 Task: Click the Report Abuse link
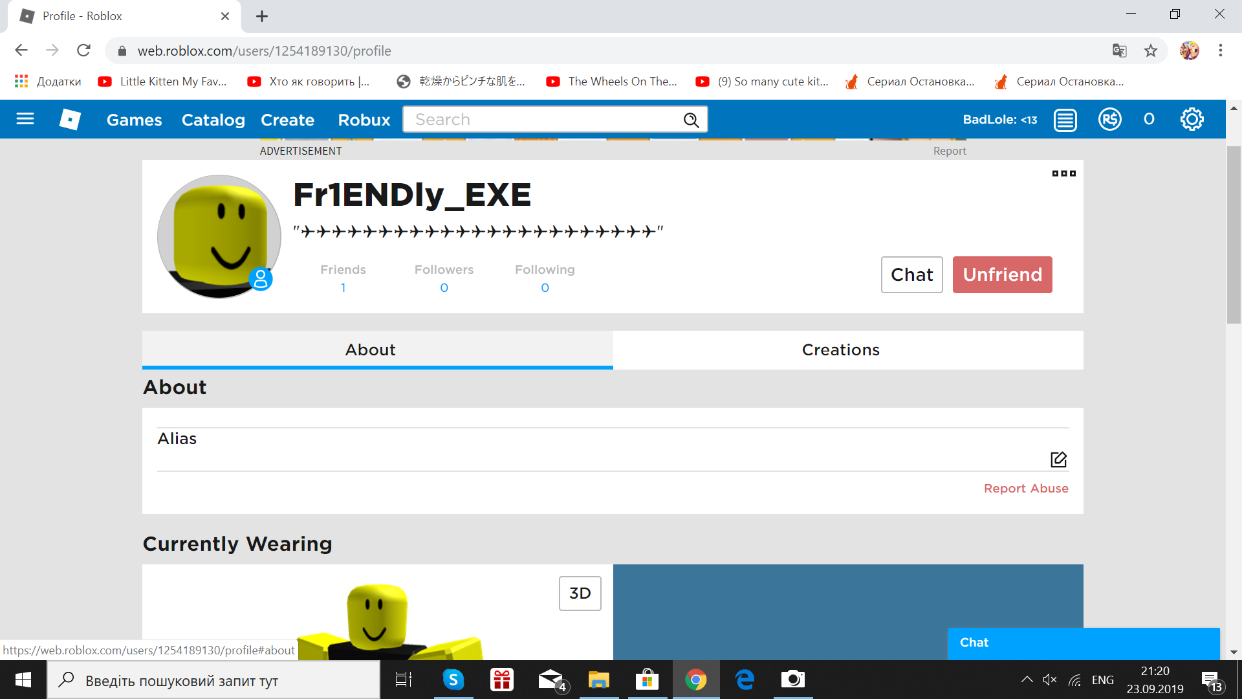(1025, 487)
